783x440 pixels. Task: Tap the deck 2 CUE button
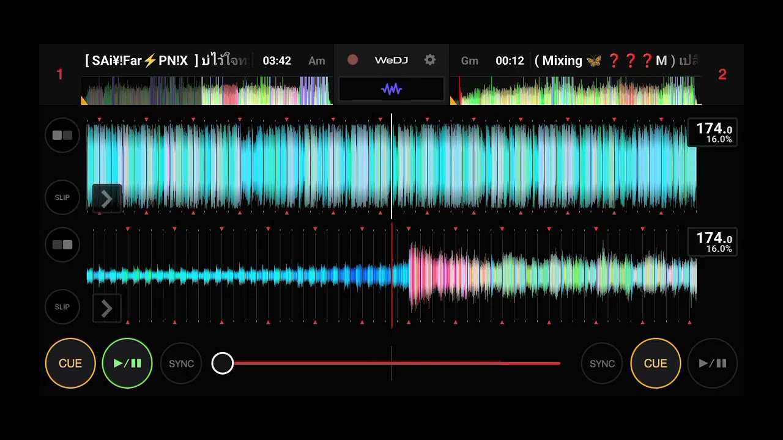click(x=656, y=364)
